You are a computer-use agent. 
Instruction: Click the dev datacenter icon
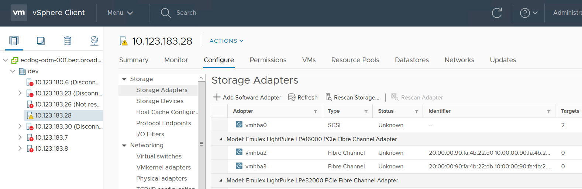23,71
